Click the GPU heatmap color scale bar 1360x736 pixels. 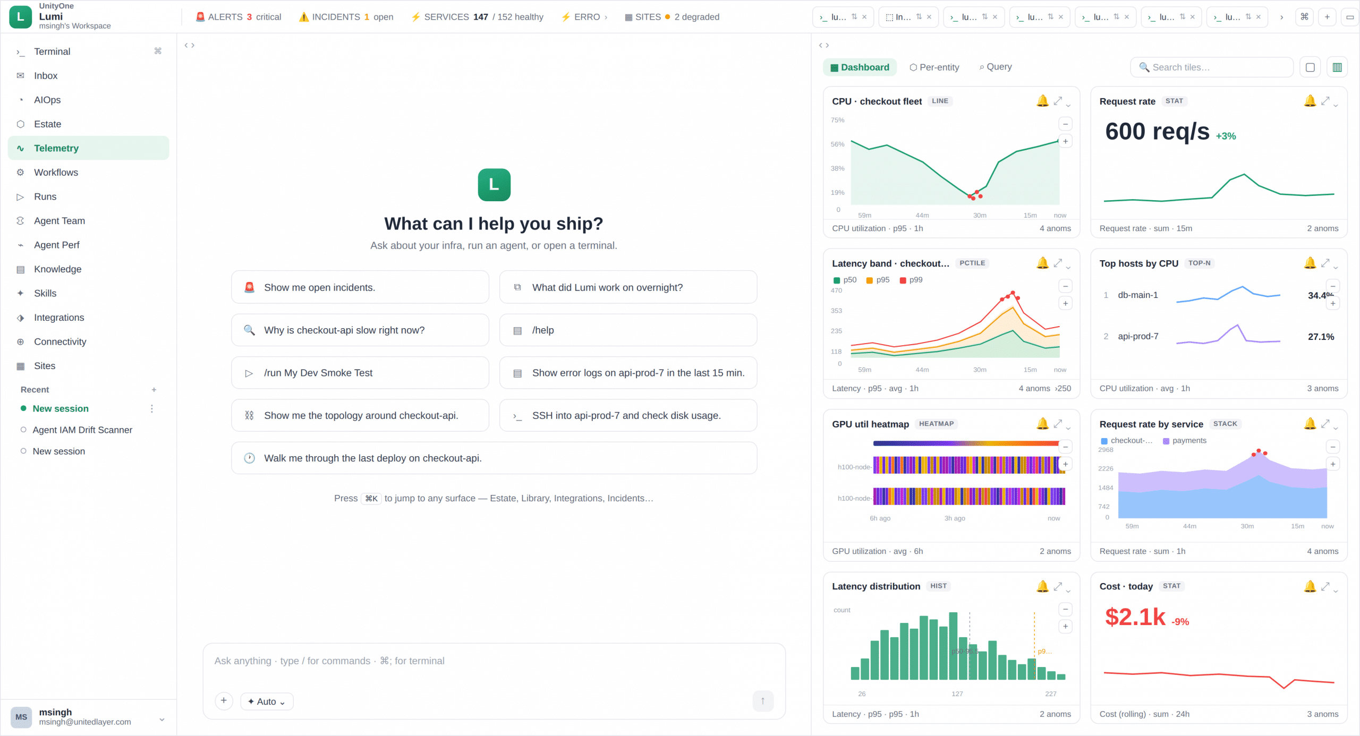(x=966, y=443)
